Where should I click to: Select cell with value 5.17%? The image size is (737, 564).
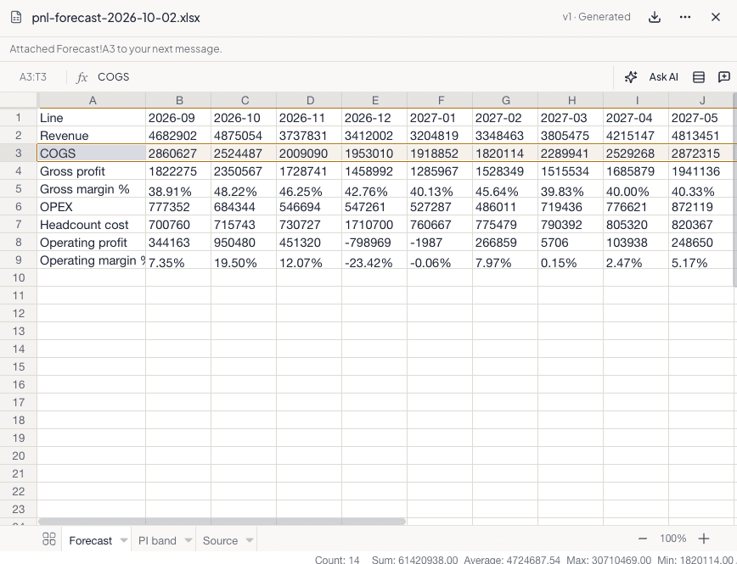point(701,260)
